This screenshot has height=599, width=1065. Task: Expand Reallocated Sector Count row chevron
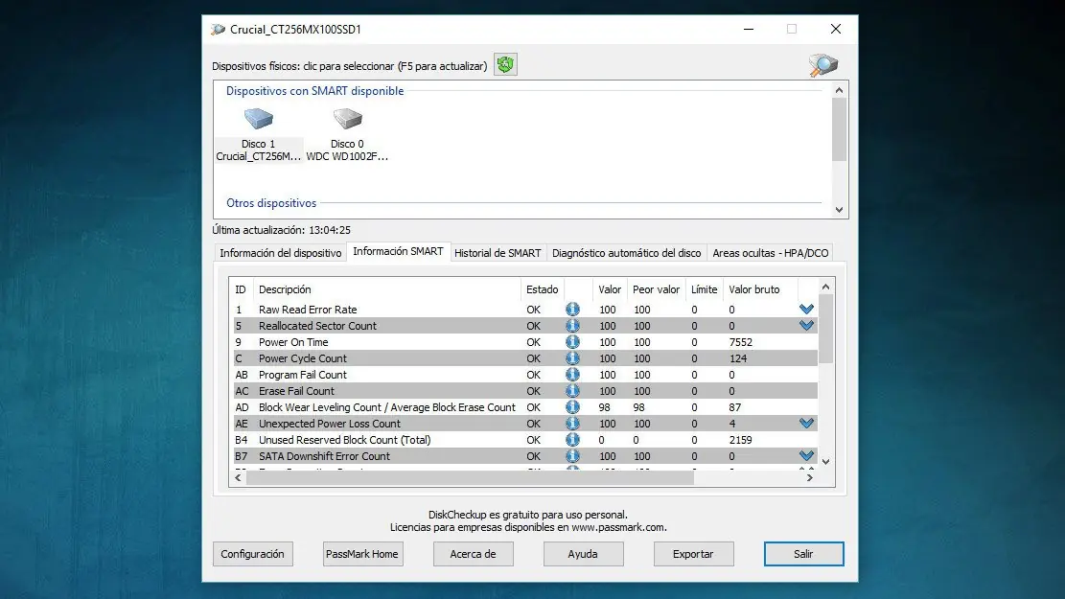point(806,326)
